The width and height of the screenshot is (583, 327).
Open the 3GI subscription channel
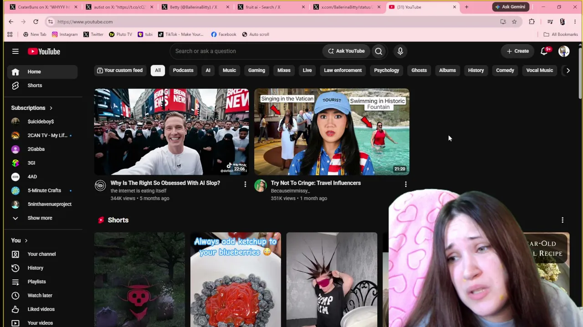[x=41, y=163]
